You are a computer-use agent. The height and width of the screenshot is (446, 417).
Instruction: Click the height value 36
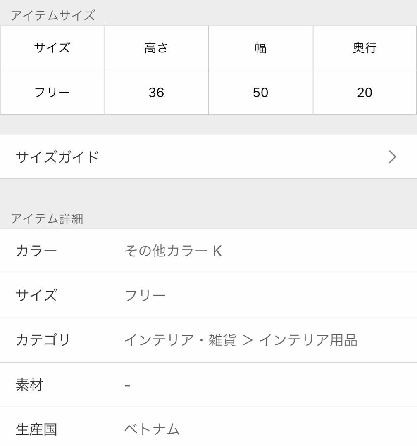pyautogui.click(x=156, y=92)
